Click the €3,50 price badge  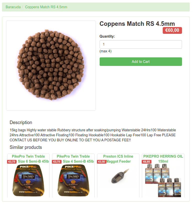point(102,162)
